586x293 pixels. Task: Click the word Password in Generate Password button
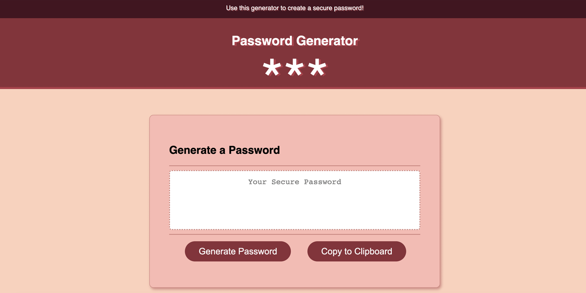point(257,251)
